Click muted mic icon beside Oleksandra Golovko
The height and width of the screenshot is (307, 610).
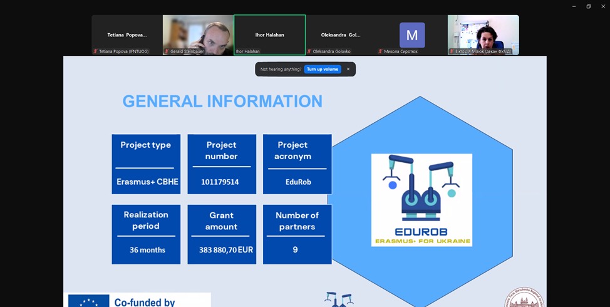coord(309,51)
